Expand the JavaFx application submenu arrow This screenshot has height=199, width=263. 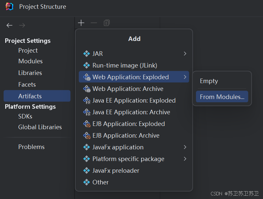pyautogui.click(x=185, y=147)
